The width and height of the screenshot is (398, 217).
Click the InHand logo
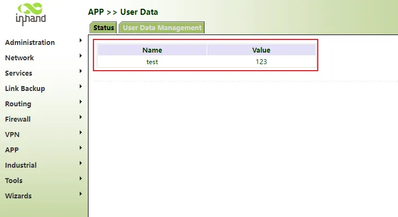31,14
